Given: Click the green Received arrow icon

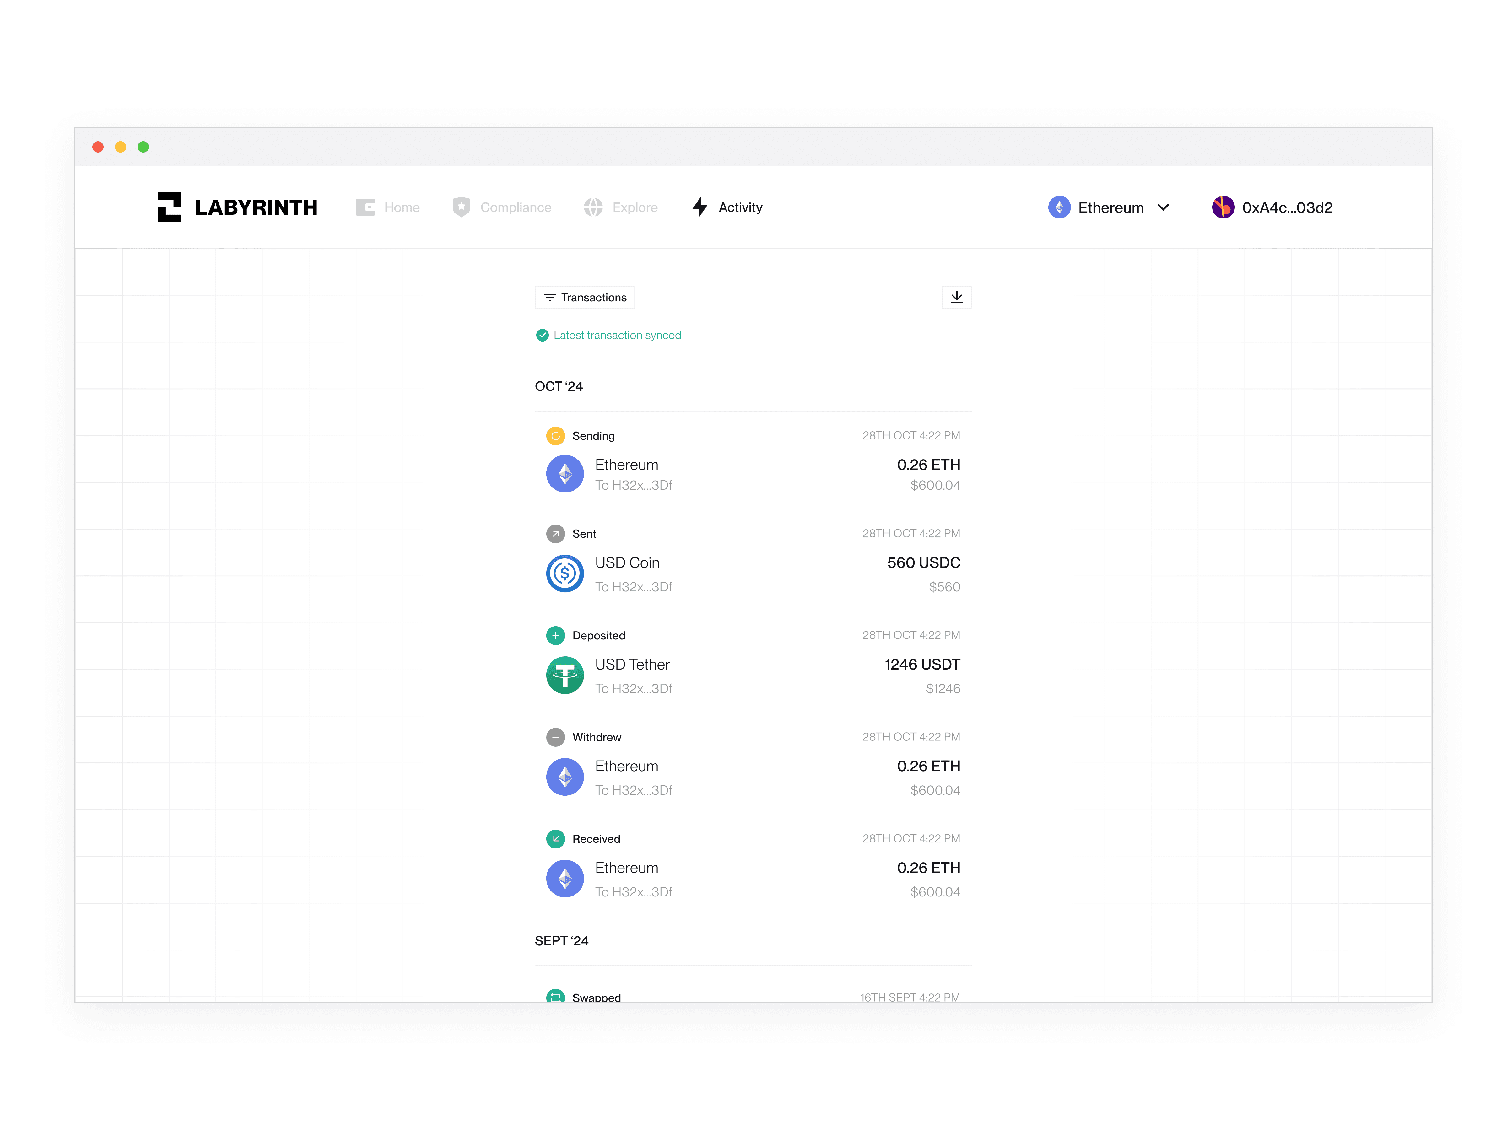Looking at the screenshot, I should [x=555, y=838].
